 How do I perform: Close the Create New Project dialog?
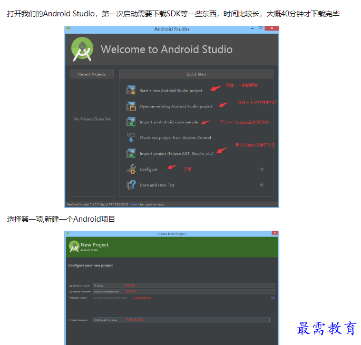pyautogui.click(x=275, y=233)
